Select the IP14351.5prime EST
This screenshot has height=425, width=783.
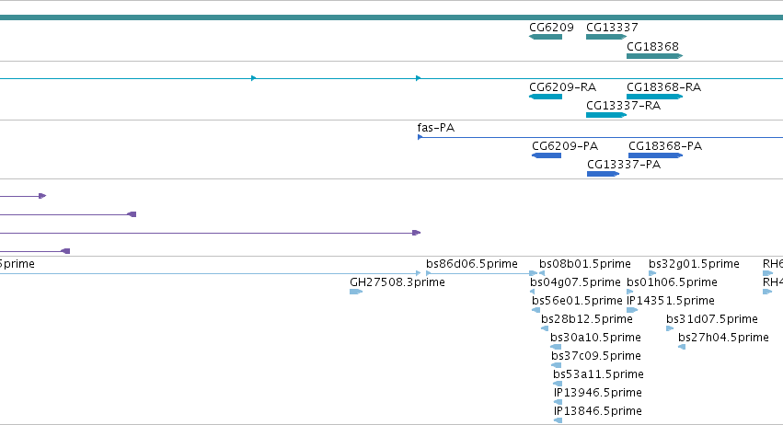[x=632, y=310]
